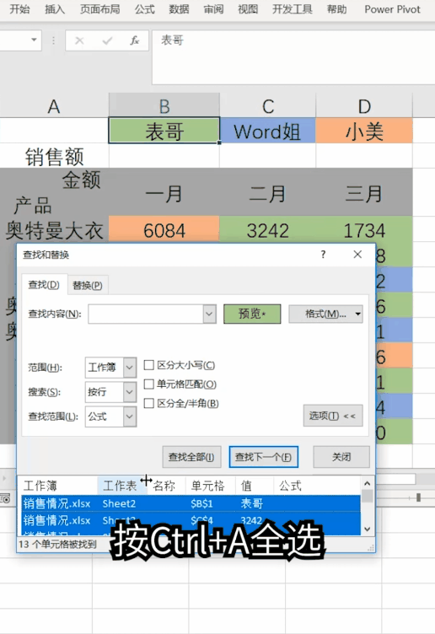This screenshot has width=435, height=634.
Task: Expand the 范围 workbook dropdown
Action: (x=129, y=368)
